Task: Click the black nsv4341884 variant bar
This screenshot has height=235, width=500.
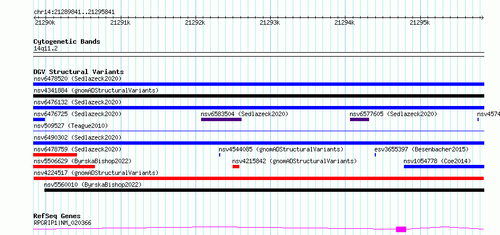Action: (258, 96)
